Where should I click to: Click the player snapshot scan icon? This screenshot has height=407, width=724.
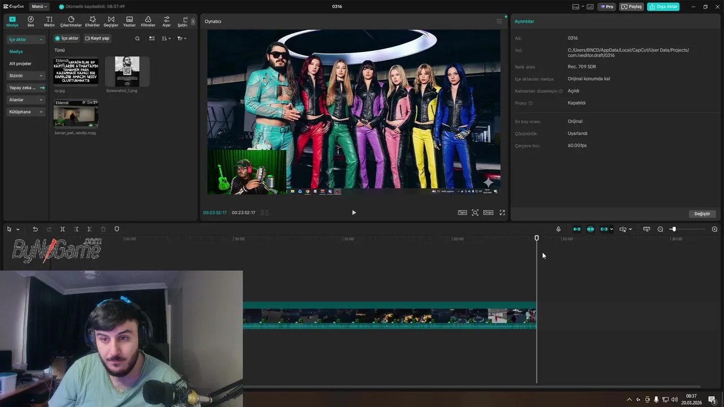(x=475, y=213)
